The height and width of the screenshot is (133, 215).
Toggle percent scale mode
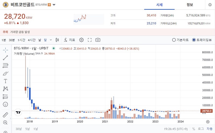(193, 129)
